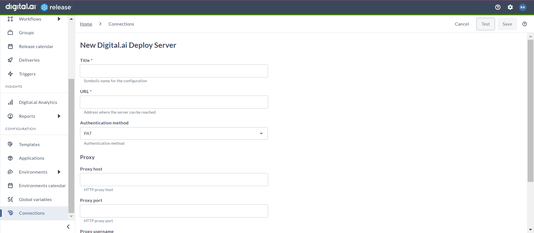Viewport: 534px width, 233px height.
Task: Click the Release calendar icon
Action: (10, 46)
